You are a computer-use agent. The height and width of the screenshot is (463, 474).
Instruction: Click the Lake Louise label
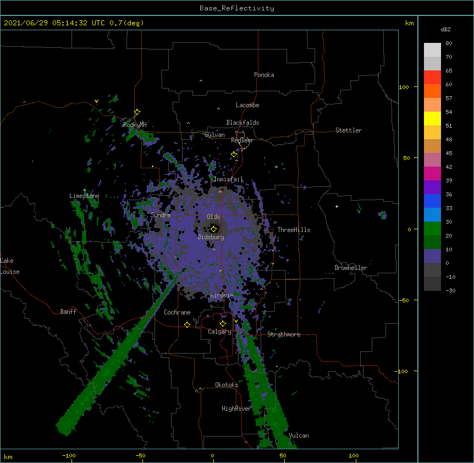pyautogui.click(x=10, y=266)
